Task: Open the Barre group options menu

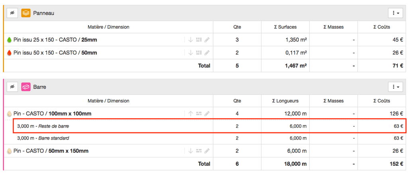Action: tap(395, 86)
